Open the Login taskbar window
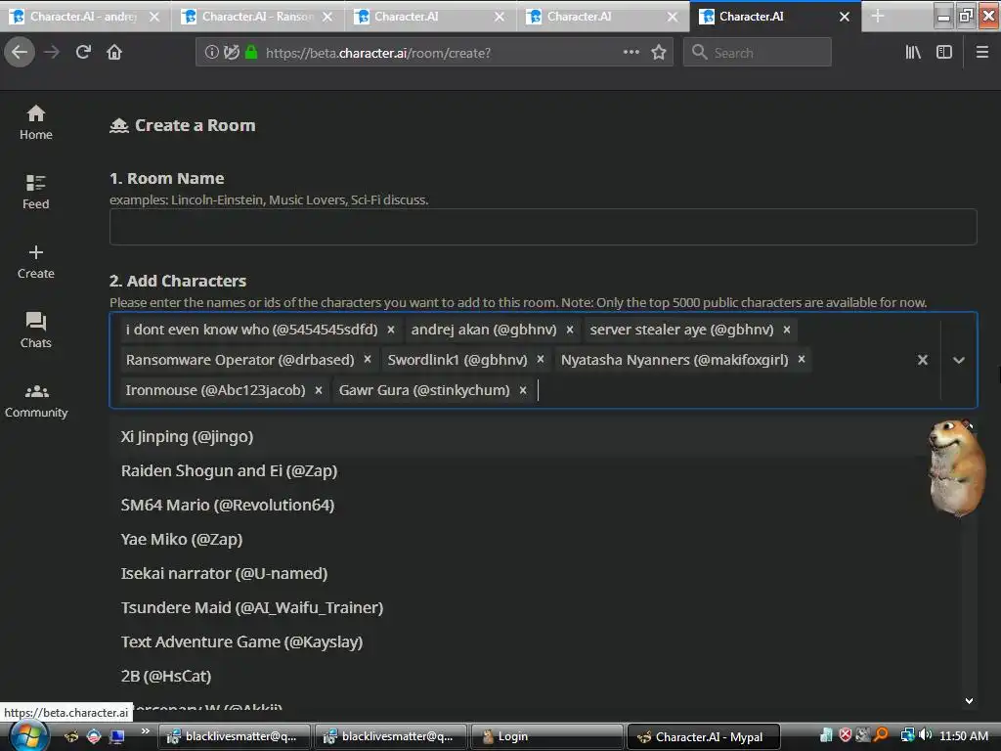The width and height of the screenshot is (1001, 751). point(546,736)
